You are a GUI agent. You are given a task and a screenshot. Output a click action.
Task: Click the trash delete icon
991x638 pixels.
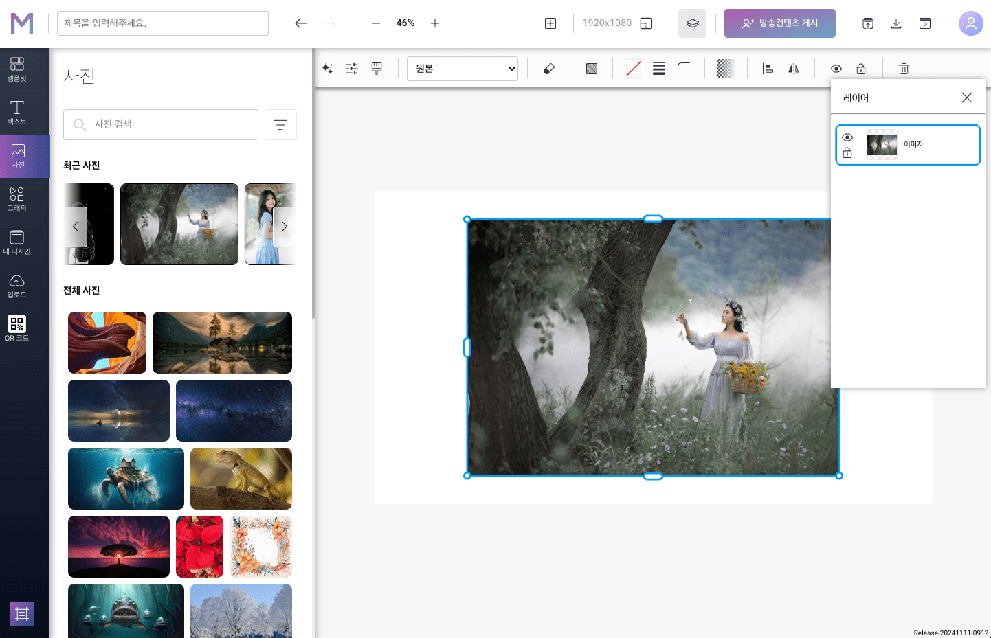coord(904,69)
